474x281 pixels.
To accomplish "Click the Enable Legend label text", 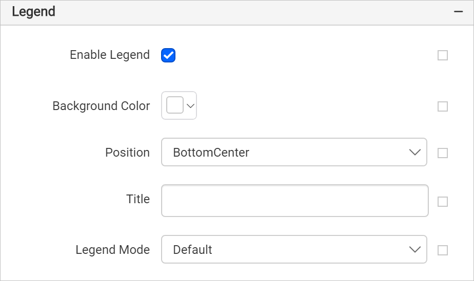I will click(110, 55).
